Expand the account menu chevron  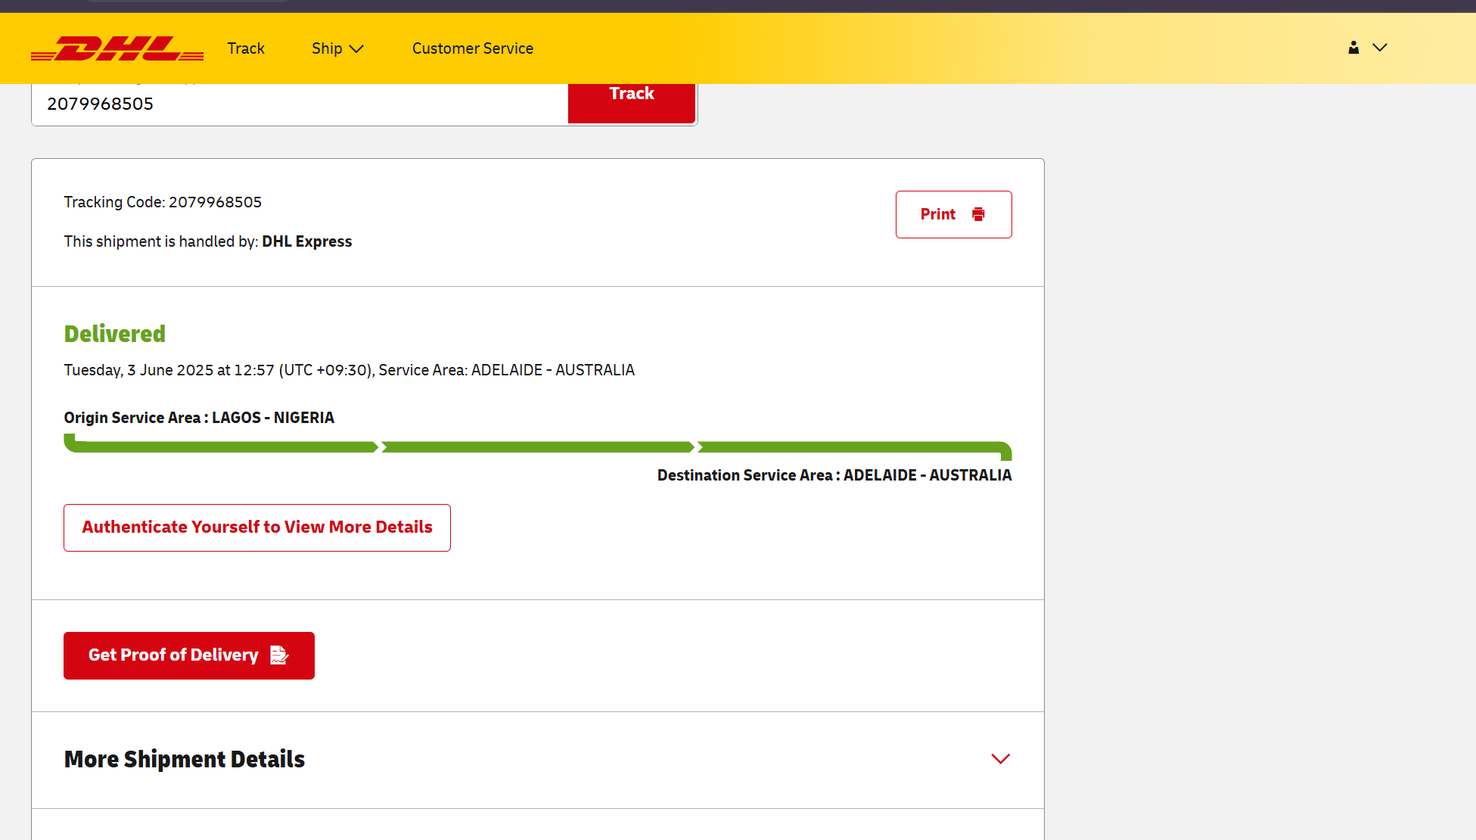point(1380,48)
